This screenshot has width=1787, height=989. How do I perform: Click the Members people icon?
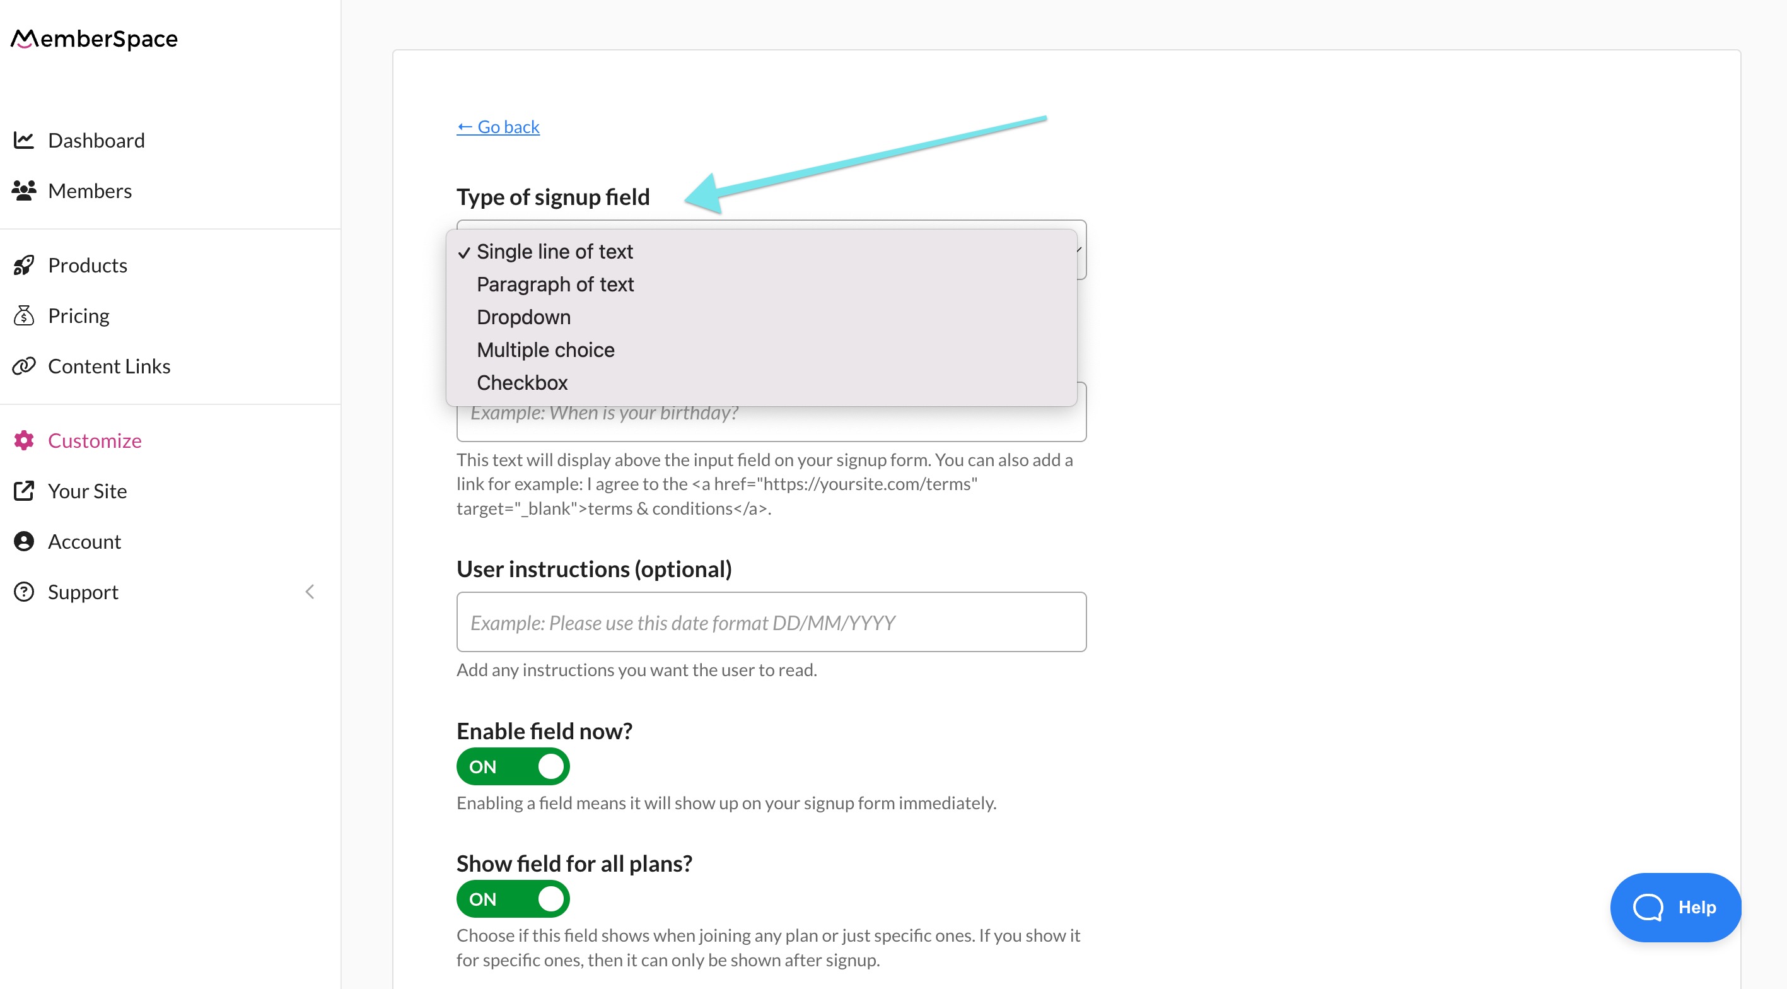point(23,189)
